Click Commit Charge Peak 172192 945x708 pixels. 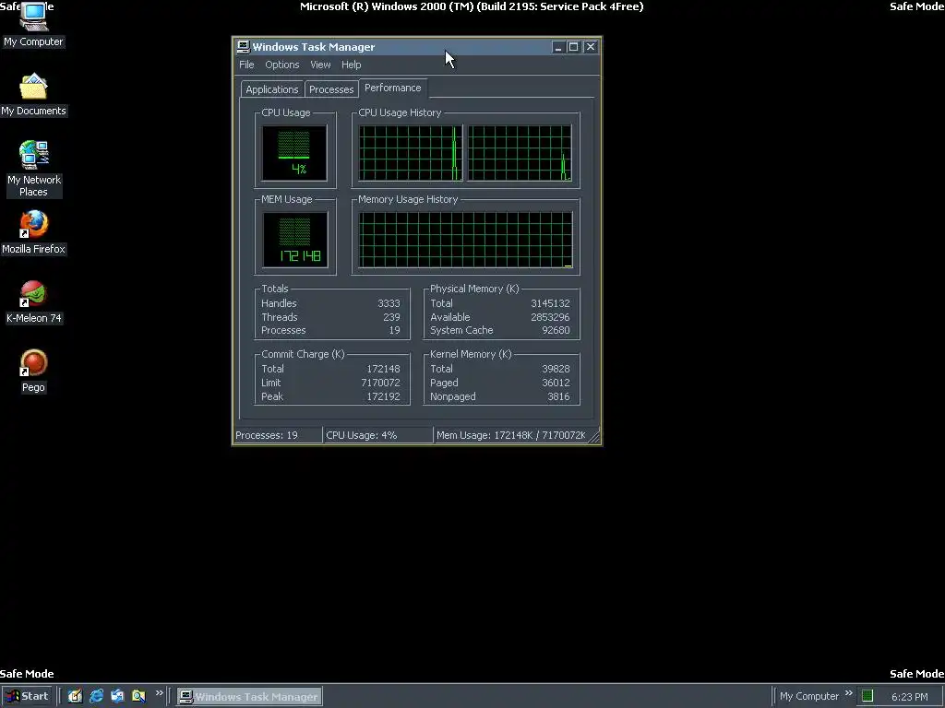click(383, 396)
